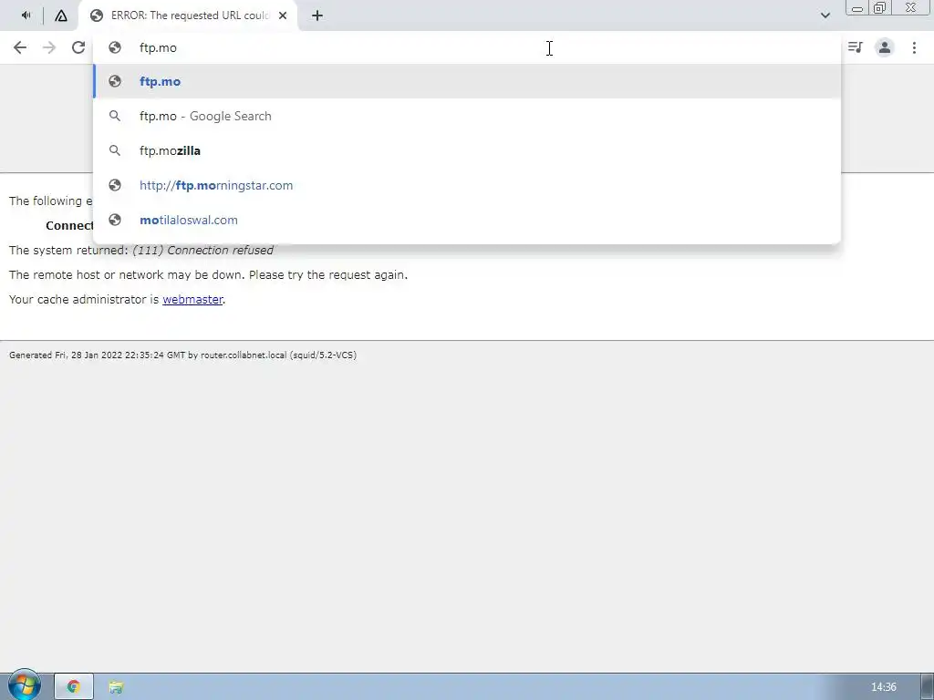Click the Connection refused message text
Image resolution: width=934 pixels, height=700 pixels.
pos(202,250)
